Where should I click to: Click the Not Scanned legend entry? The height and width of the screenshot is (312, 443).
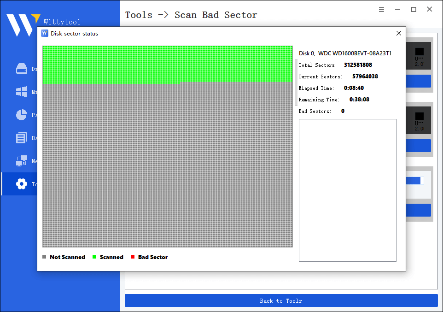tap(64, 257)
